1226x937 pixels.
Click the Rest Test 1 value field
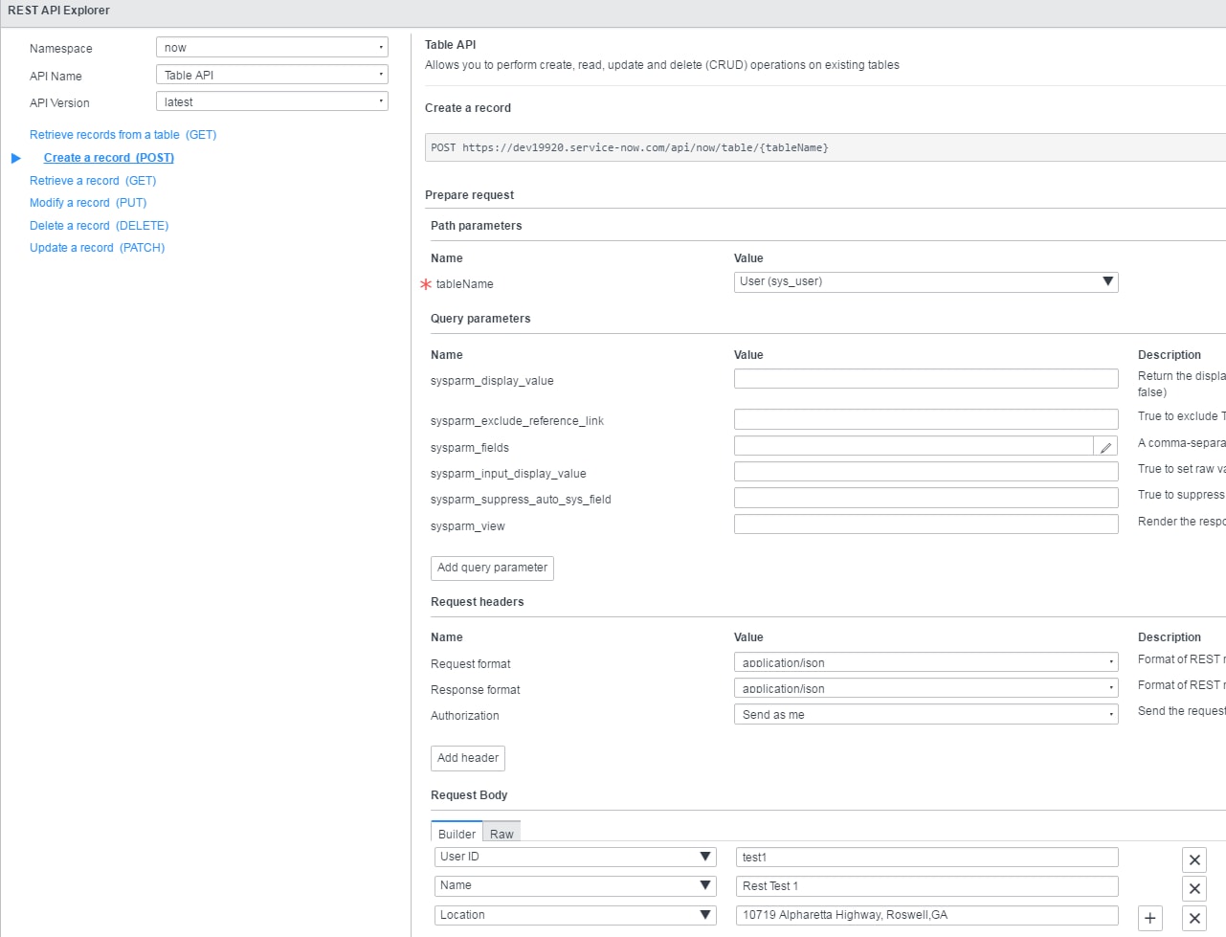point(925,885)
